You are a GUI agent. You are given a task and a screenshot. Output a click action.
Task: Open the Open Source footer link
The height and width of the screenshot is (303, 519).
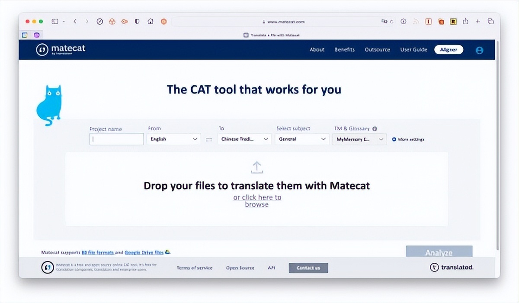[x=240, y=268]
